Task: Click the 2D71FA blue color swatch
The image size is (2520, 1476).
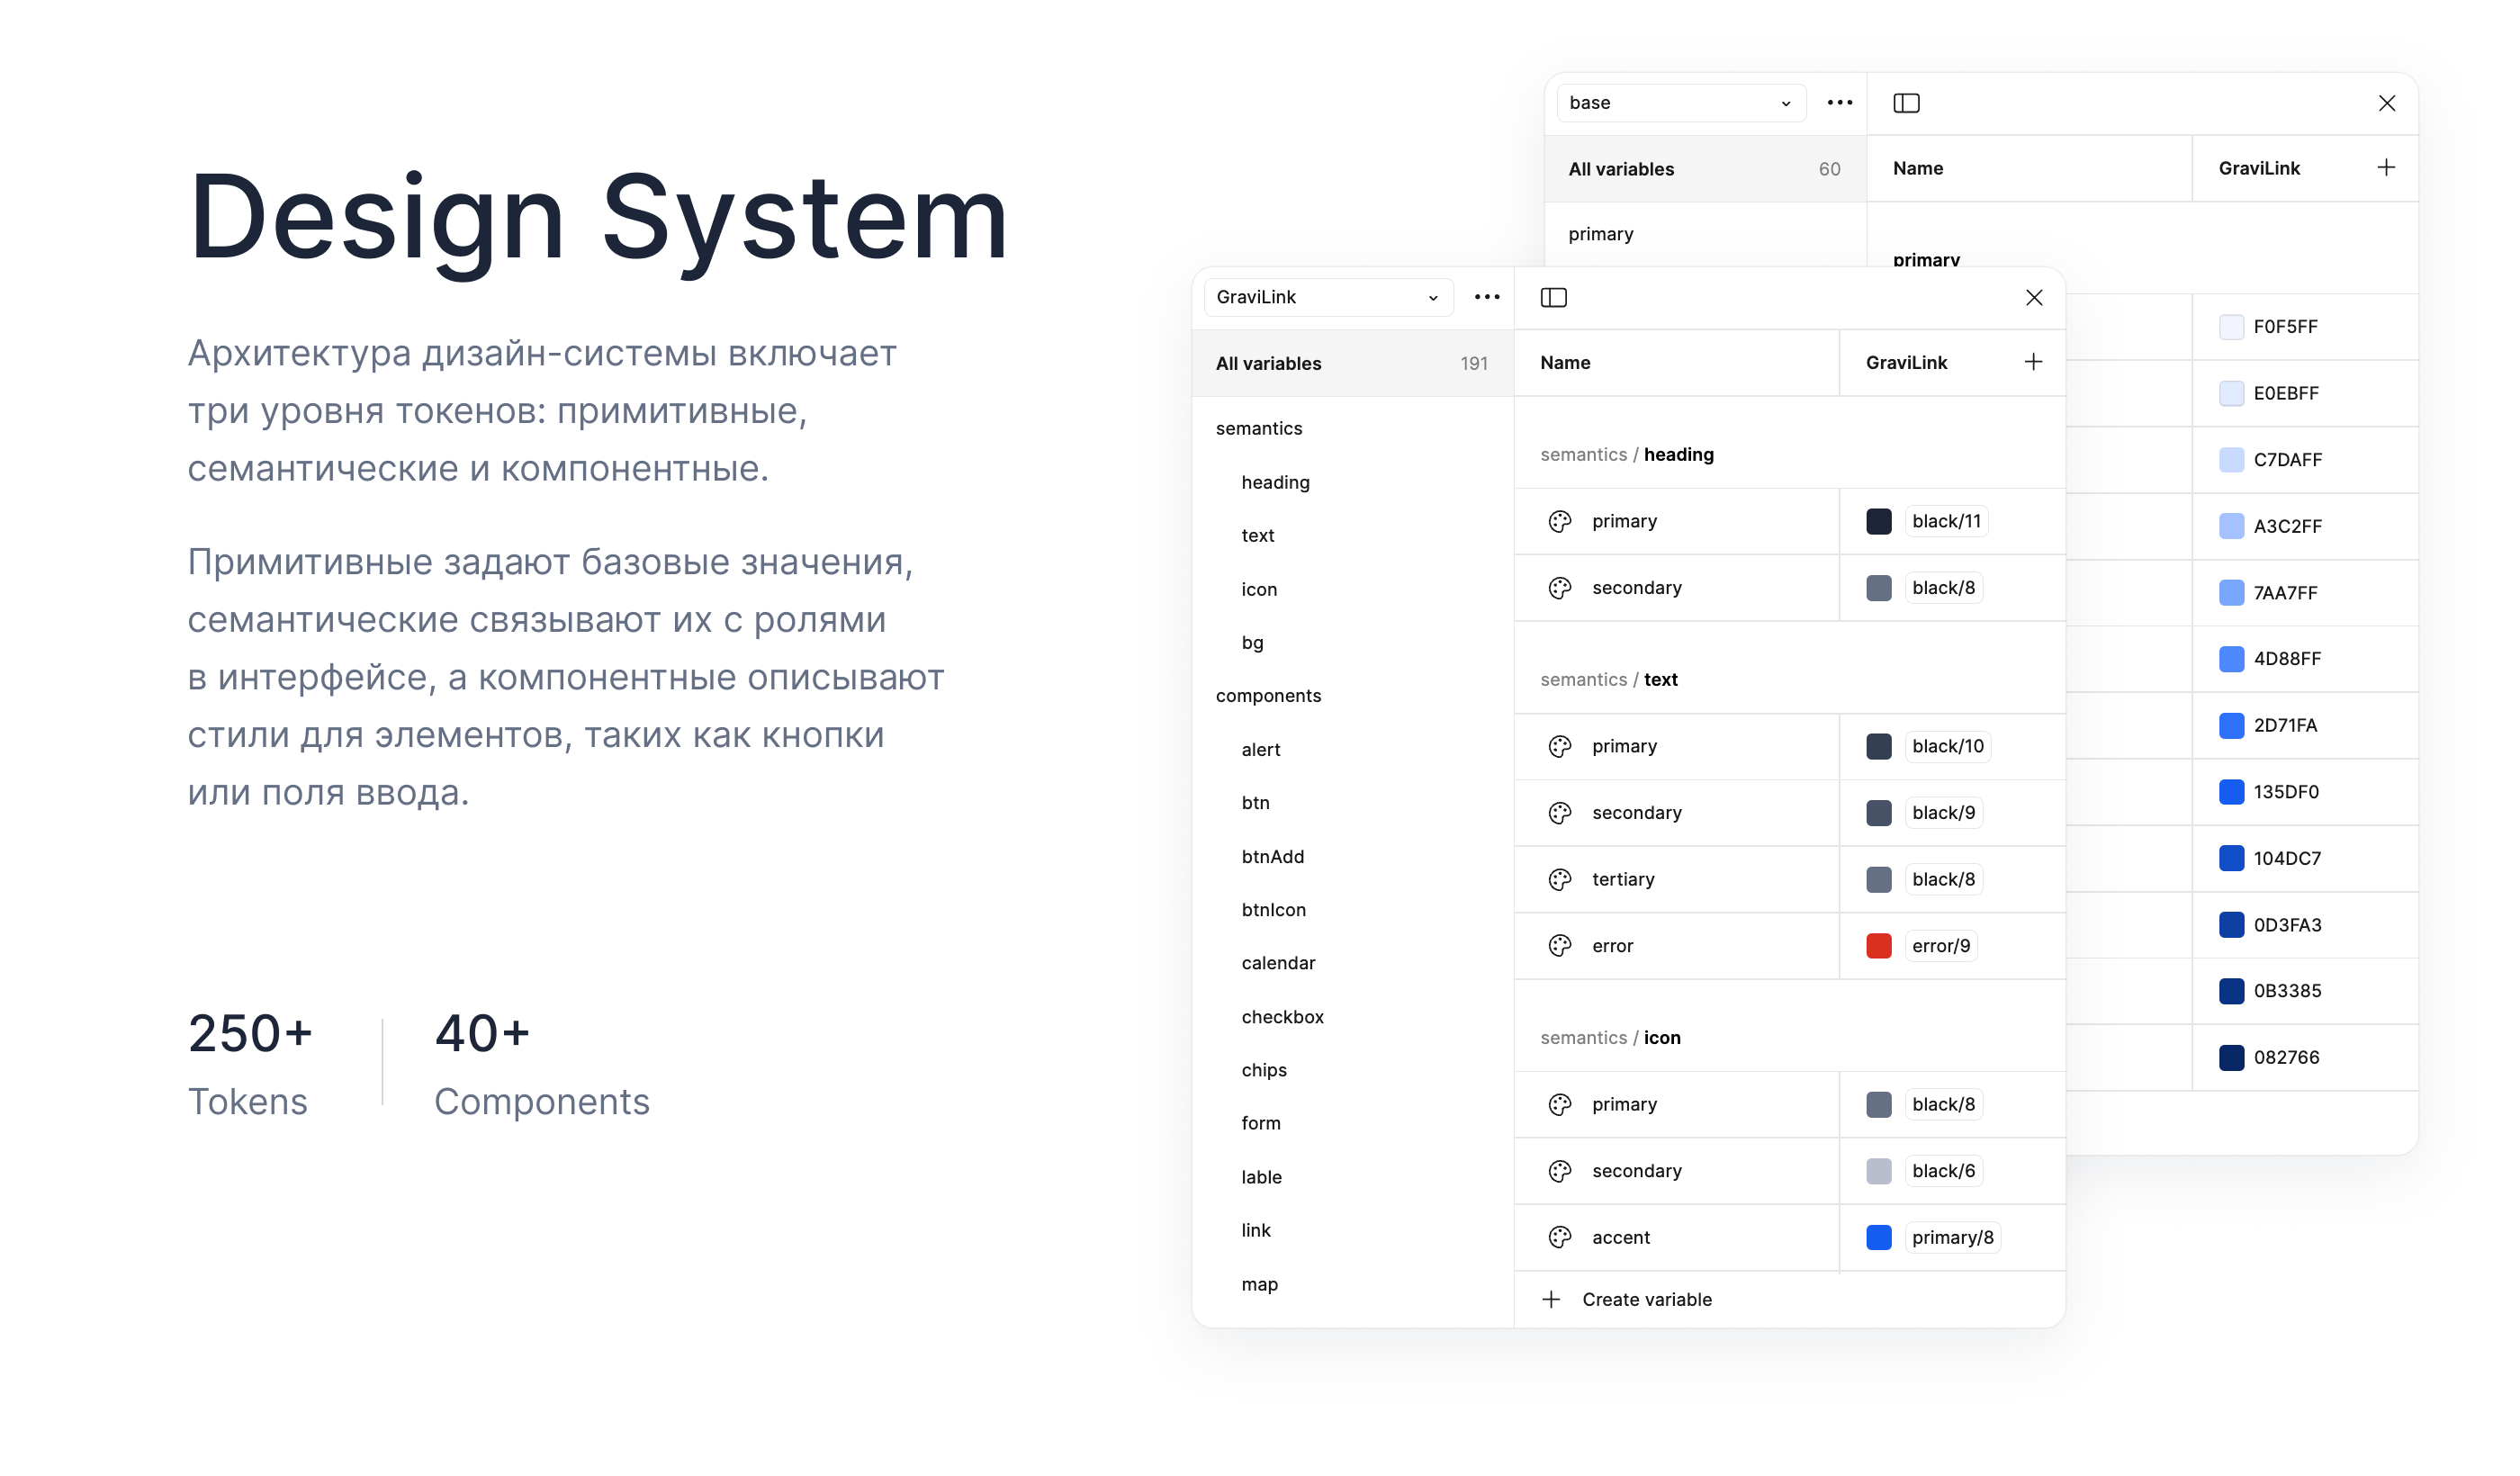Action: tap(2230, 725)
